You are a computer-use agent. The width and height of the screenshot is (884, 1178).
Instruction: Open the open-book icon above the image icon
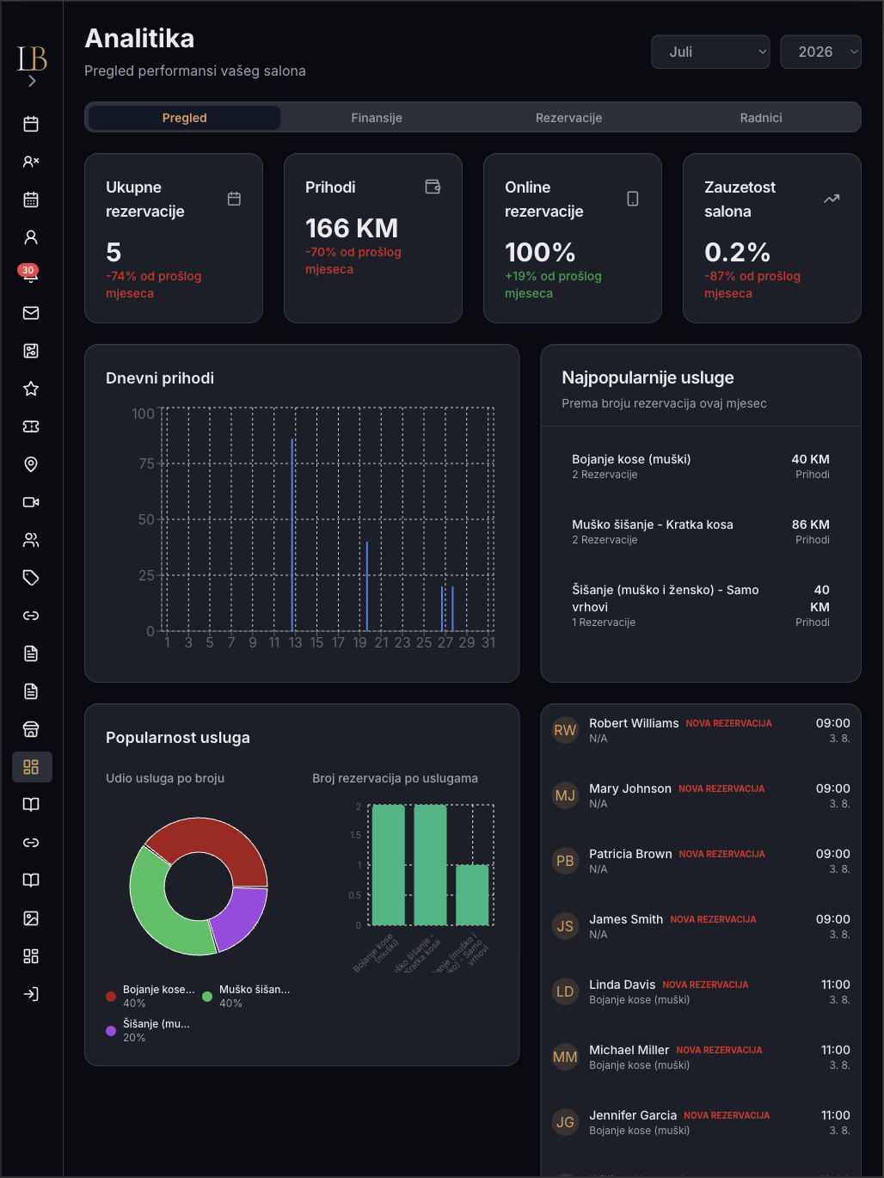31,880
